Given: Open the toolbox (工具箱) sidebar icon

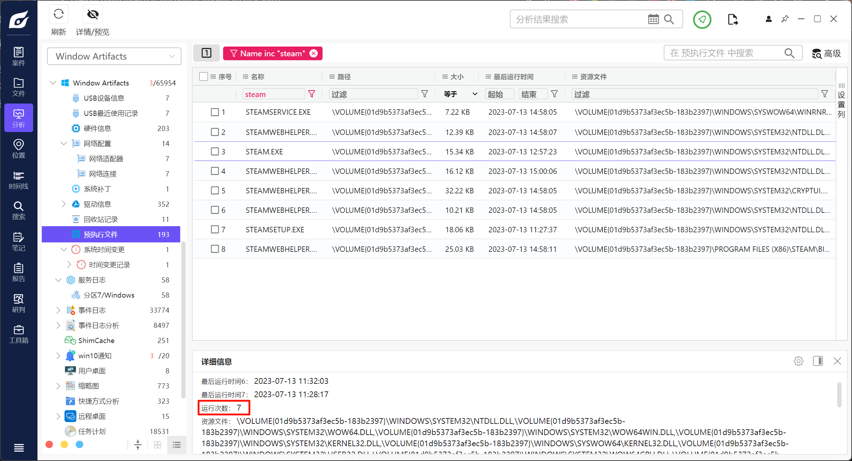Looking at the screenshot, I should pos(18,334).
